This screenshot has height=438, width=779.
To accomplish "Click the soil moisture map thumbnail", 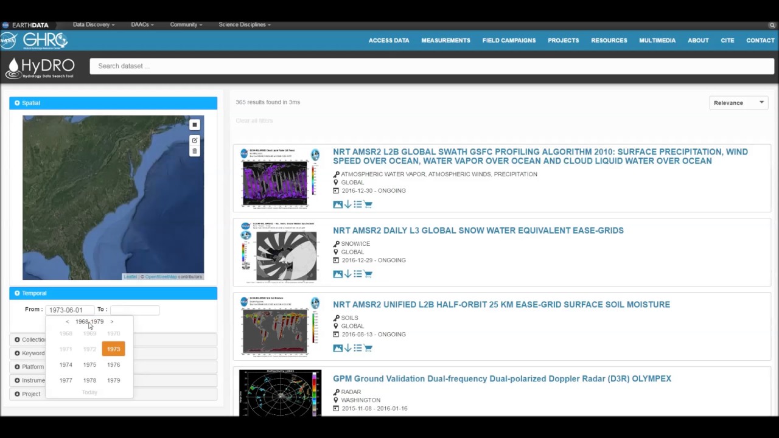I will click(x=280, y=326).
